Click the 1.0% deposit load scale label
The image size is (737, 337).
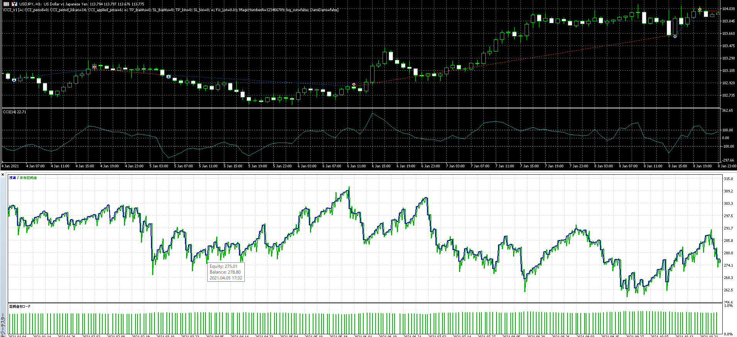pos(728,306)
